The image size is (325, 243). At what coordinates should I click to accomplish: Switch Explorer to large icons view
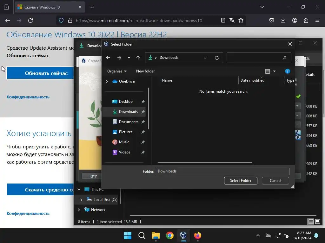(x=317, y=222)
